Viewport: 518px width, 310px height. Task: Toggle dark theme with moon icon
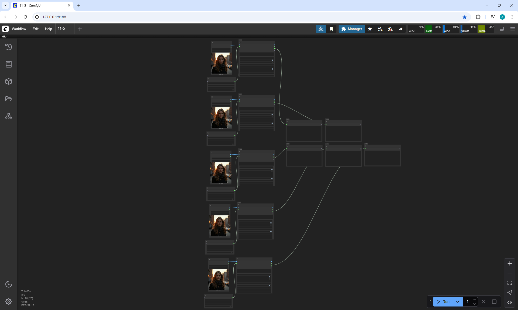tap(9, 284)
